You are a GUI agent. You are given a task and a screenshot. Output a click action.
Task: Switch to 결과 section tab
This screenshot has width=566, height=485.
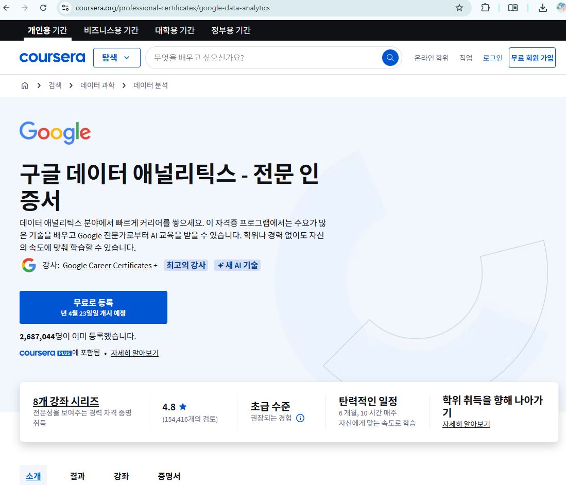pyautogui.click(x=77, y=476)
